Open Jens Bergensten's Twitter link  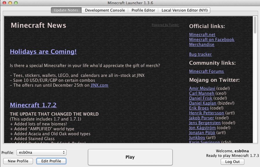tap(205, 123)
